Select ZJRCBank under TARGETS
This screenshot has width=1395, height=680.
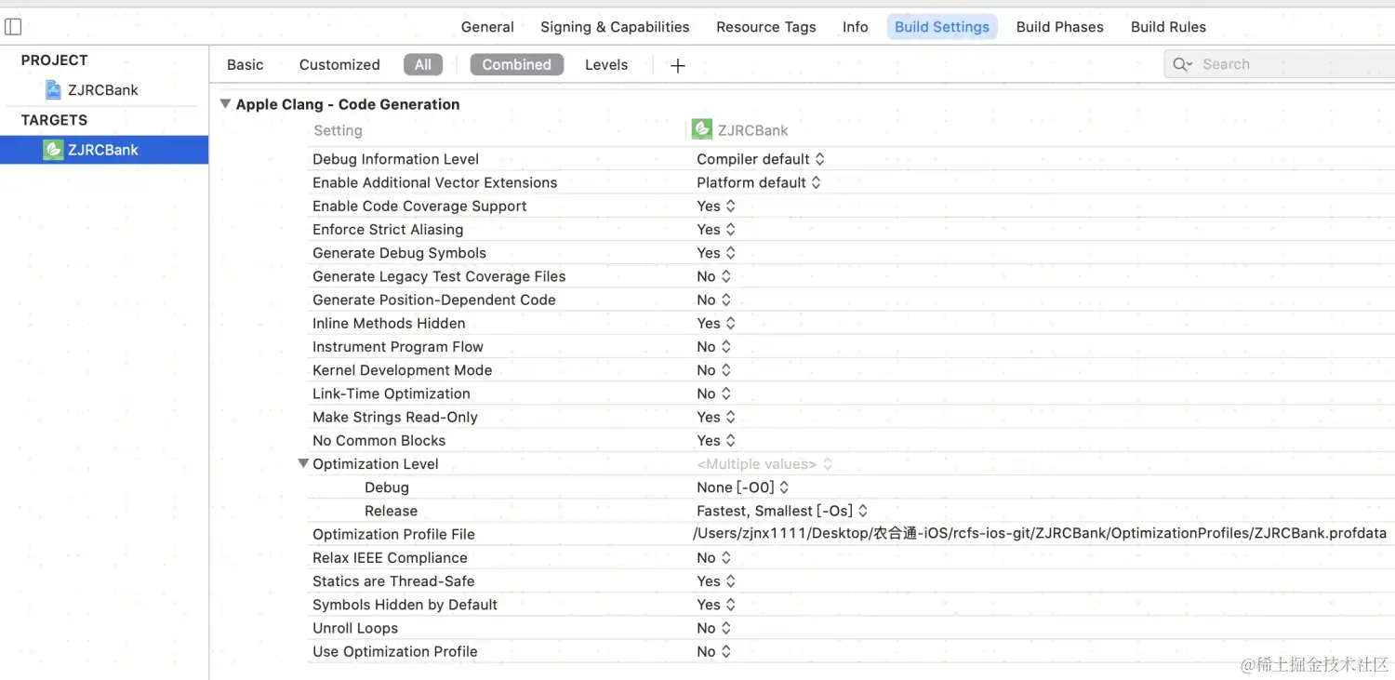(103, 150)
